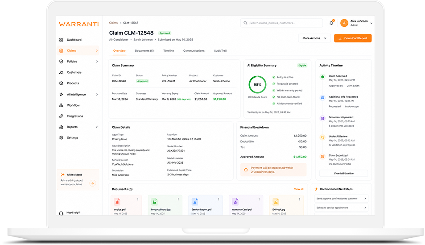
Task: Click the All documents verified item
Action: [x=287, y=104]
